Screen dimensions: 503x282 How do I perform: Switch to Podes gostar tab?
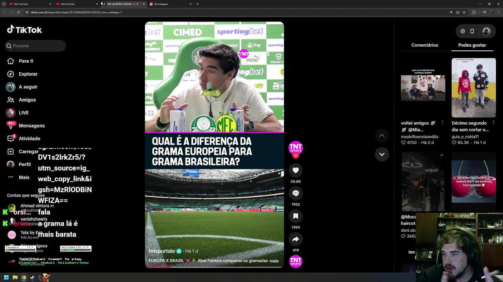click(x=472, y=45)
